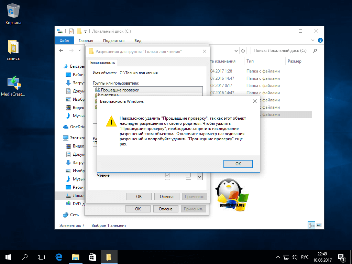
Task: Click file row dated .04.2017 1:28
Action: tap(261, 71)
